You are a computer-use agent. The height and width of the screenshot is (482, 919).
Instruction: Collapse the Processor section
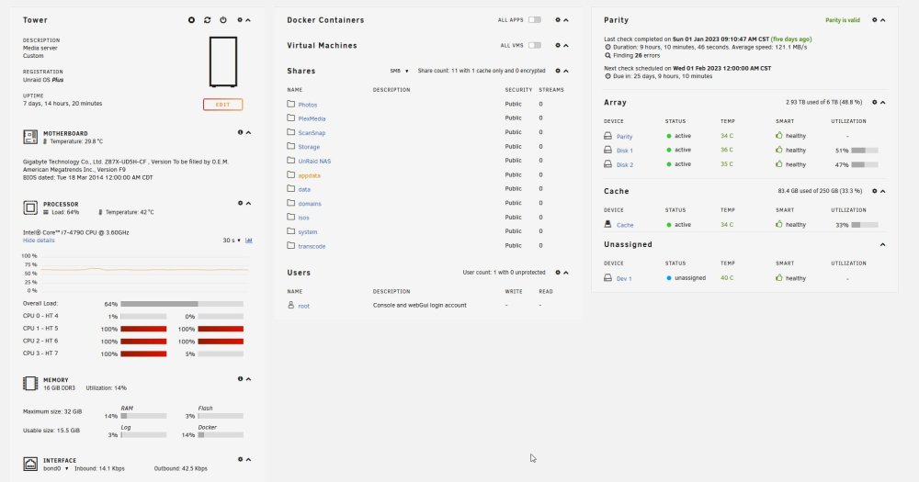point(248,203)
